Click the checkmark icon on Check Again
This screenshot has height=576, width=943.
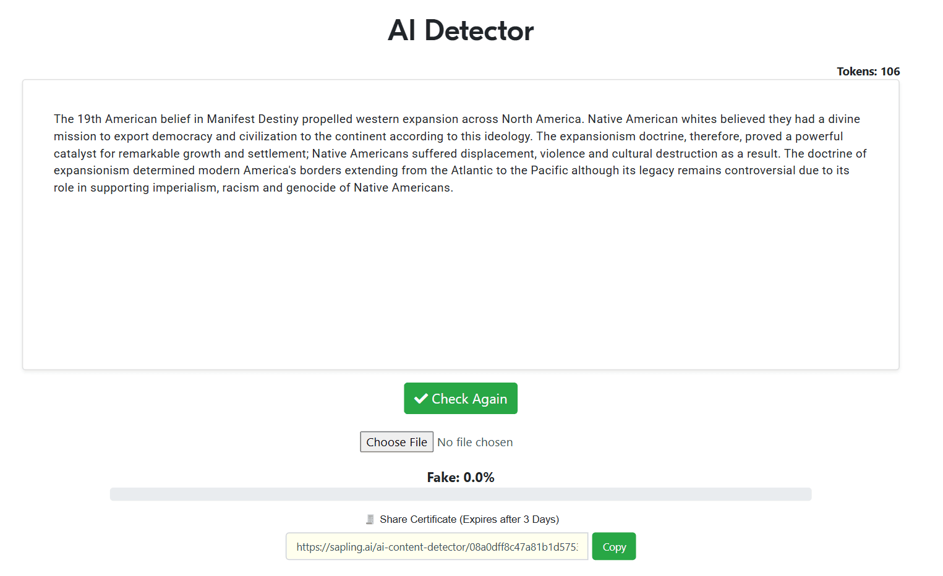click(x=421, y=399)
